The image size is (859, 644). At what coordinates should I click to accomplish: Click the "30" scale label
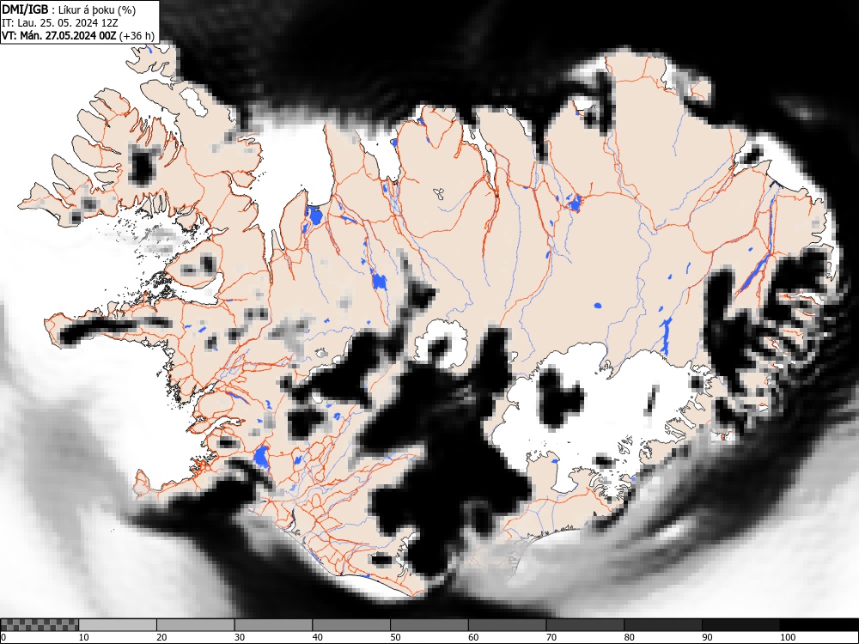click(x=240, y=637)
